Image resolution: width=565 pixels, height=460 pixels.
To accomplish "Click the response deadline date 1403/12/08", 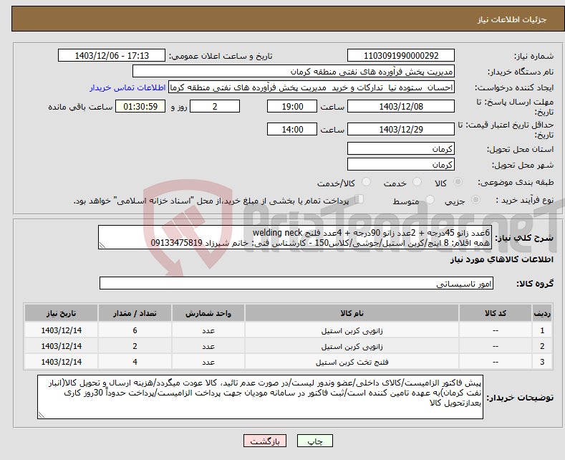I will click(x=401, y=106).
